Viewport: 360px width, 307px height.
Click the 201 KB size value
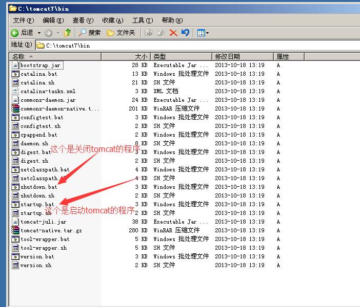pos(138,108)
